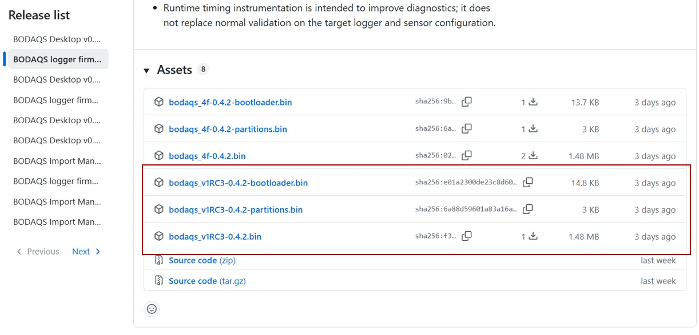This screenshot has height=335, width=699.
Task: Click 1.48 MB size of bodaqs_4f-0.4.2.bin
Action: coord(584,156)
